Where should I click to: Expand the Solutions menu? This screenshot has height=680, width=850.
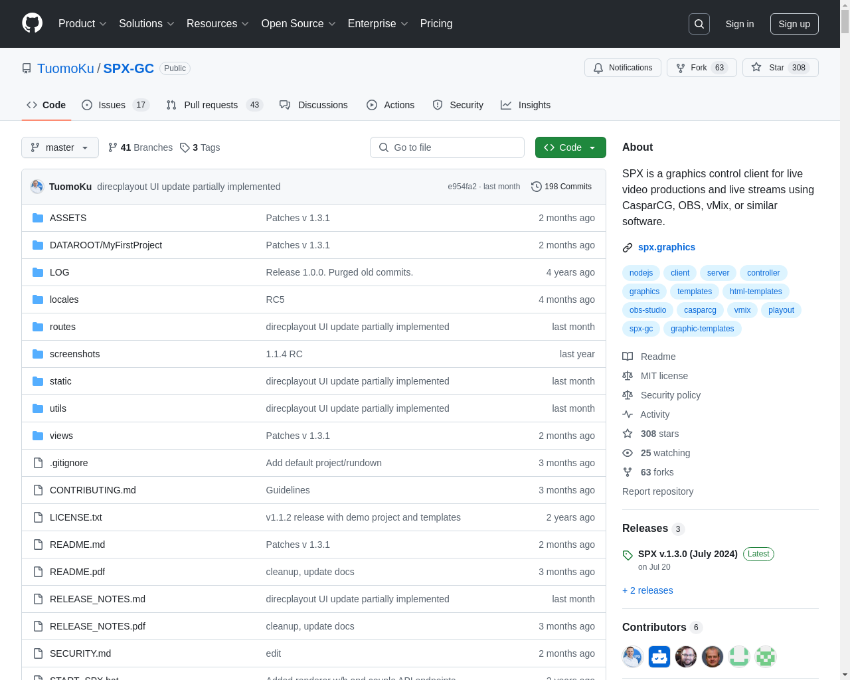pyautogui.click(x=147, y=24)
